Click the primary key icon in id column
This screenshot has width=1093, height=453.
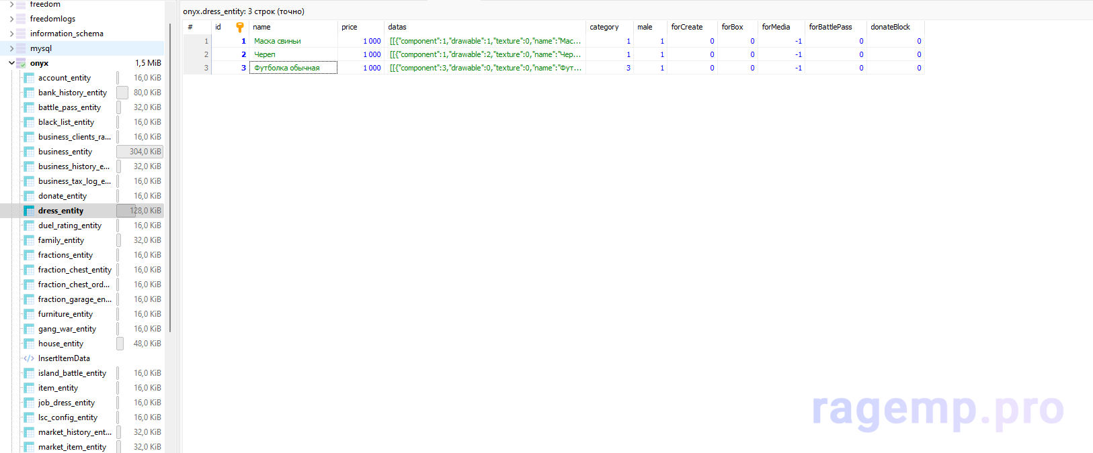tap(240, 28)
